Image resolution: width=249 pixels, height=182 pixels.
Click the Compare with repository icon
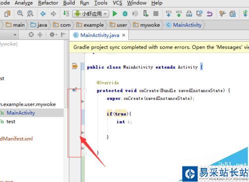(x=199, y=13)
